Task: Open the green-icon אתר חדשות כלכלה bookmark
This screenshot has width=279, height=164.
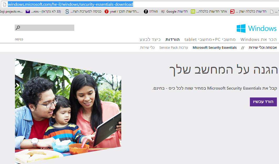Action: click(x=209, y=12)
